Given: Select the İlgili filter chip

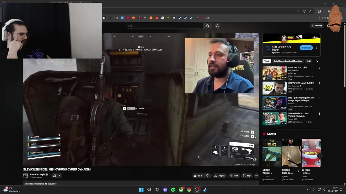Looking at the screenshot, I should pos(308,61).
